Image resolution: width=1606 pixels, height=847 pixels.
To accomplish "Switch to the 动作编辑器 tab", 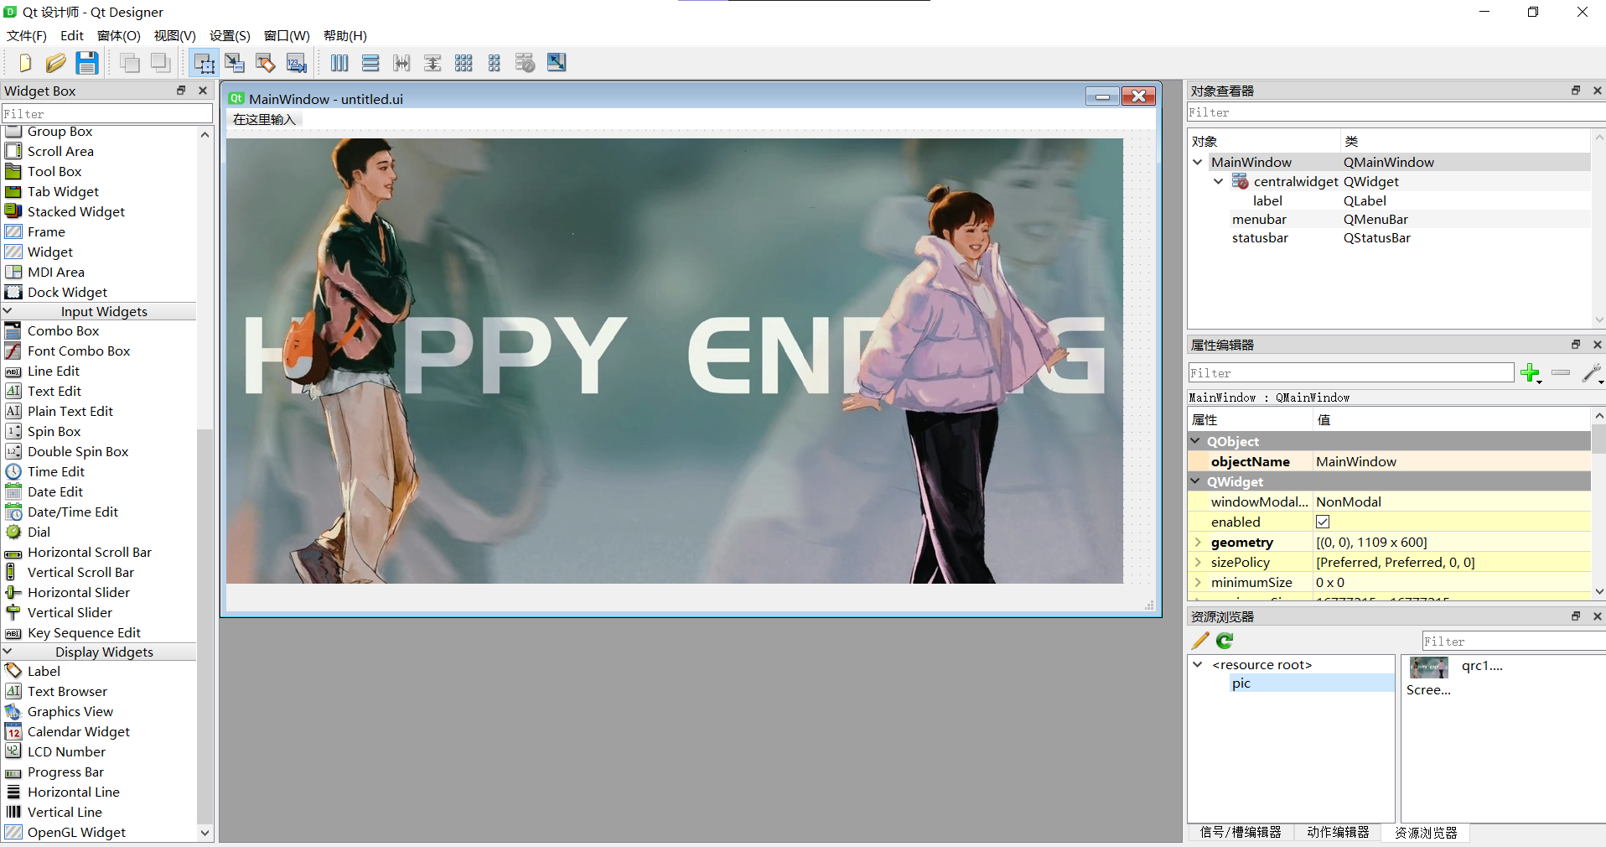I will pyautogui.click(x=1338, y=833).
